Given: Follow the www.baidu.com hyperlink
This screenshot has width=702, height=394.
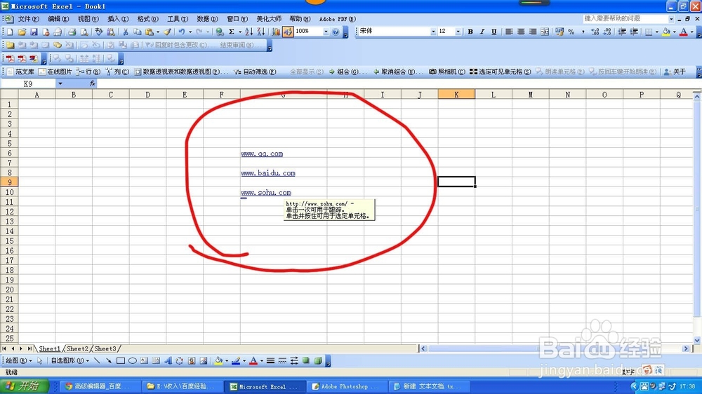Looking at the screenshot, I should pos(268,173).
